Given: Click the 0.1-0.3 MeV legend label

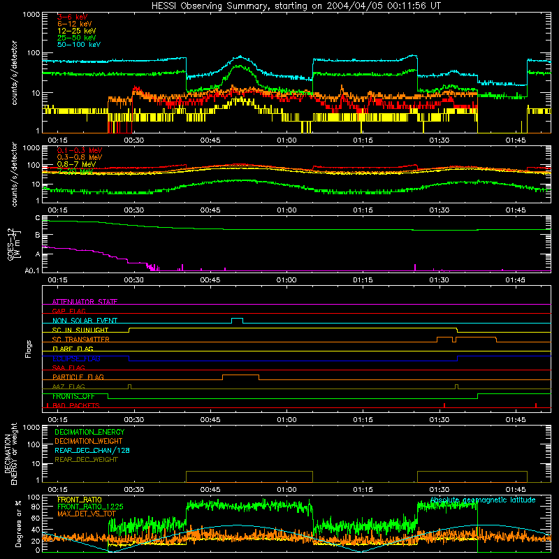Looking at the screenshot, I should pyautogui.click(x=80, y=150).
